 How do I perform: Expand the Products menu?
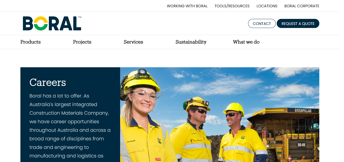pyautogui.click(x=30, y=42)
